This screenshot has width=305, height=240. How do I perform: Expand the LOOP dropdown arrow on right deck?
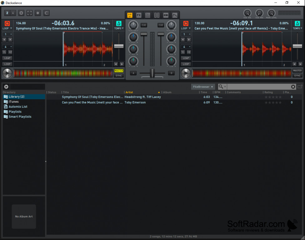point(190,28)
